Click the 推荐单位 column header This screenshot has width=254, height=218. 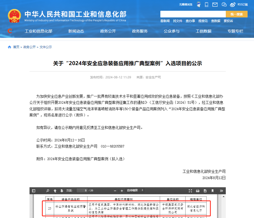[x=196, y=200]
